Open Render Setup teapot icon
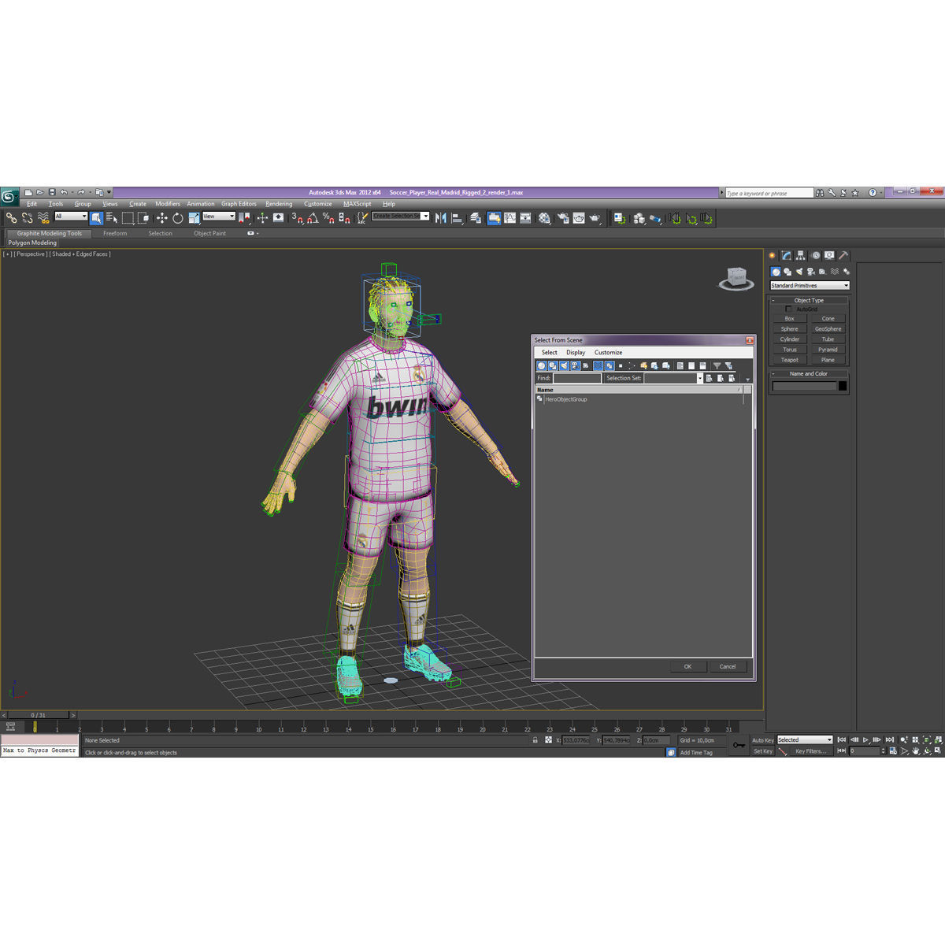The width and height of the screenshot is (945, 945). (x=562, y=218)
